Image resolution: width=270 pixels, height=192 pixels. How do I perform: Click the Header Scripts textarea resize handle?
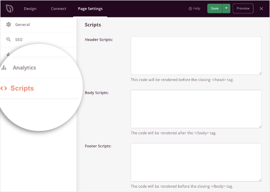click(x=260, y=73)
